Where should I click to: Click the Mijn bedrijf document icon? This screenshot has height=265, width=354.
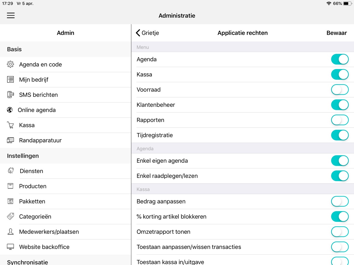pyautogui.click(x=11, y=79)
